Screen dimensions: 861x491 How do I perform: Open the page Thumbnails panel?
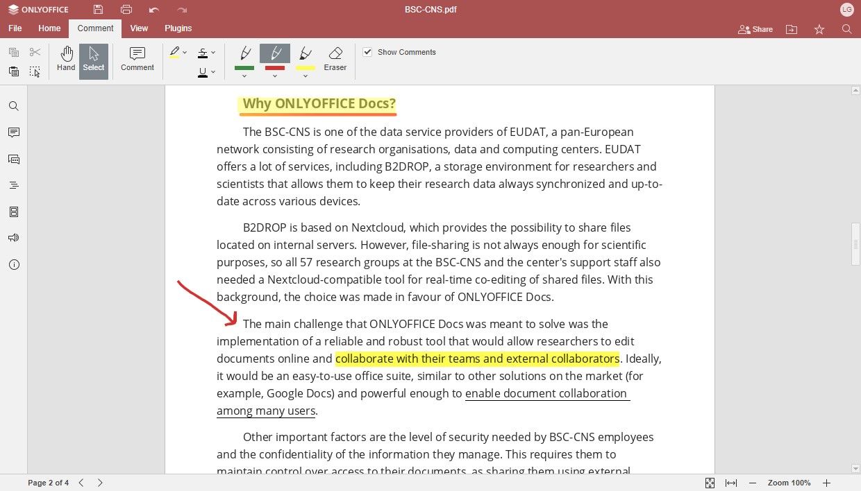point(14,211)
